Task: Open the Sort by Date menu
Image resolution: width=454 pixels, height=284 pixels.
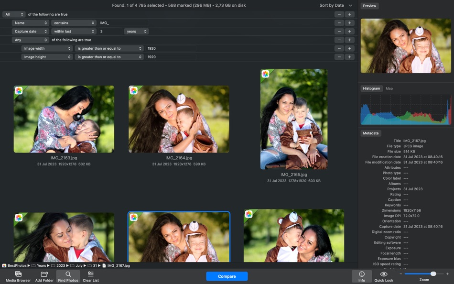Action: [x=332, y=5]
